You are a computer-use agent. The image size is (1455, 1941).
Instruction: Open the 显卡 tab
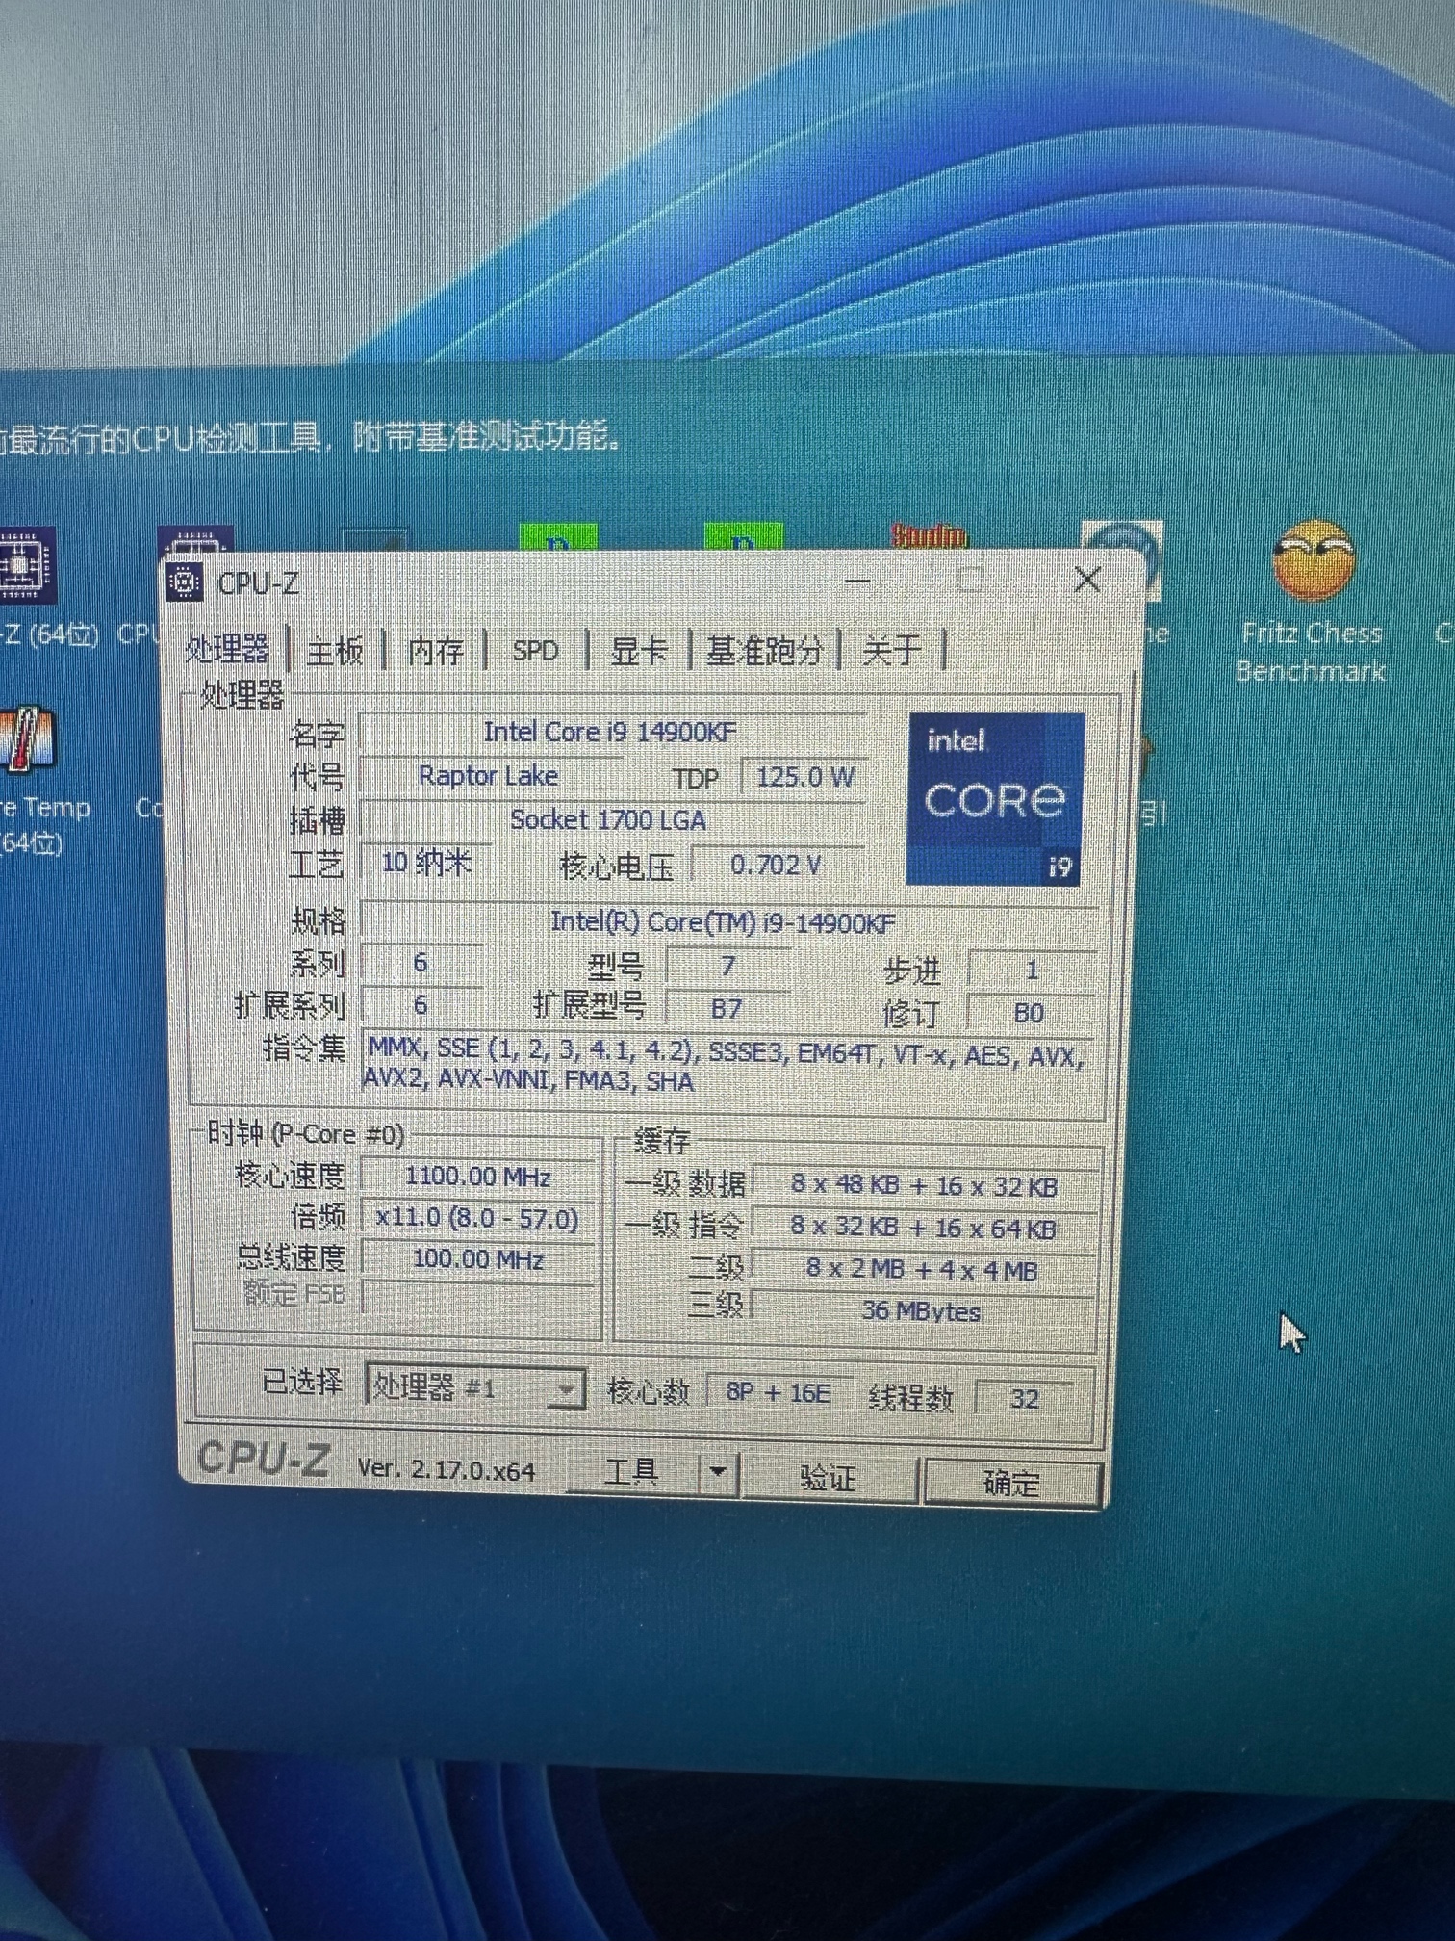click(638, 652)
